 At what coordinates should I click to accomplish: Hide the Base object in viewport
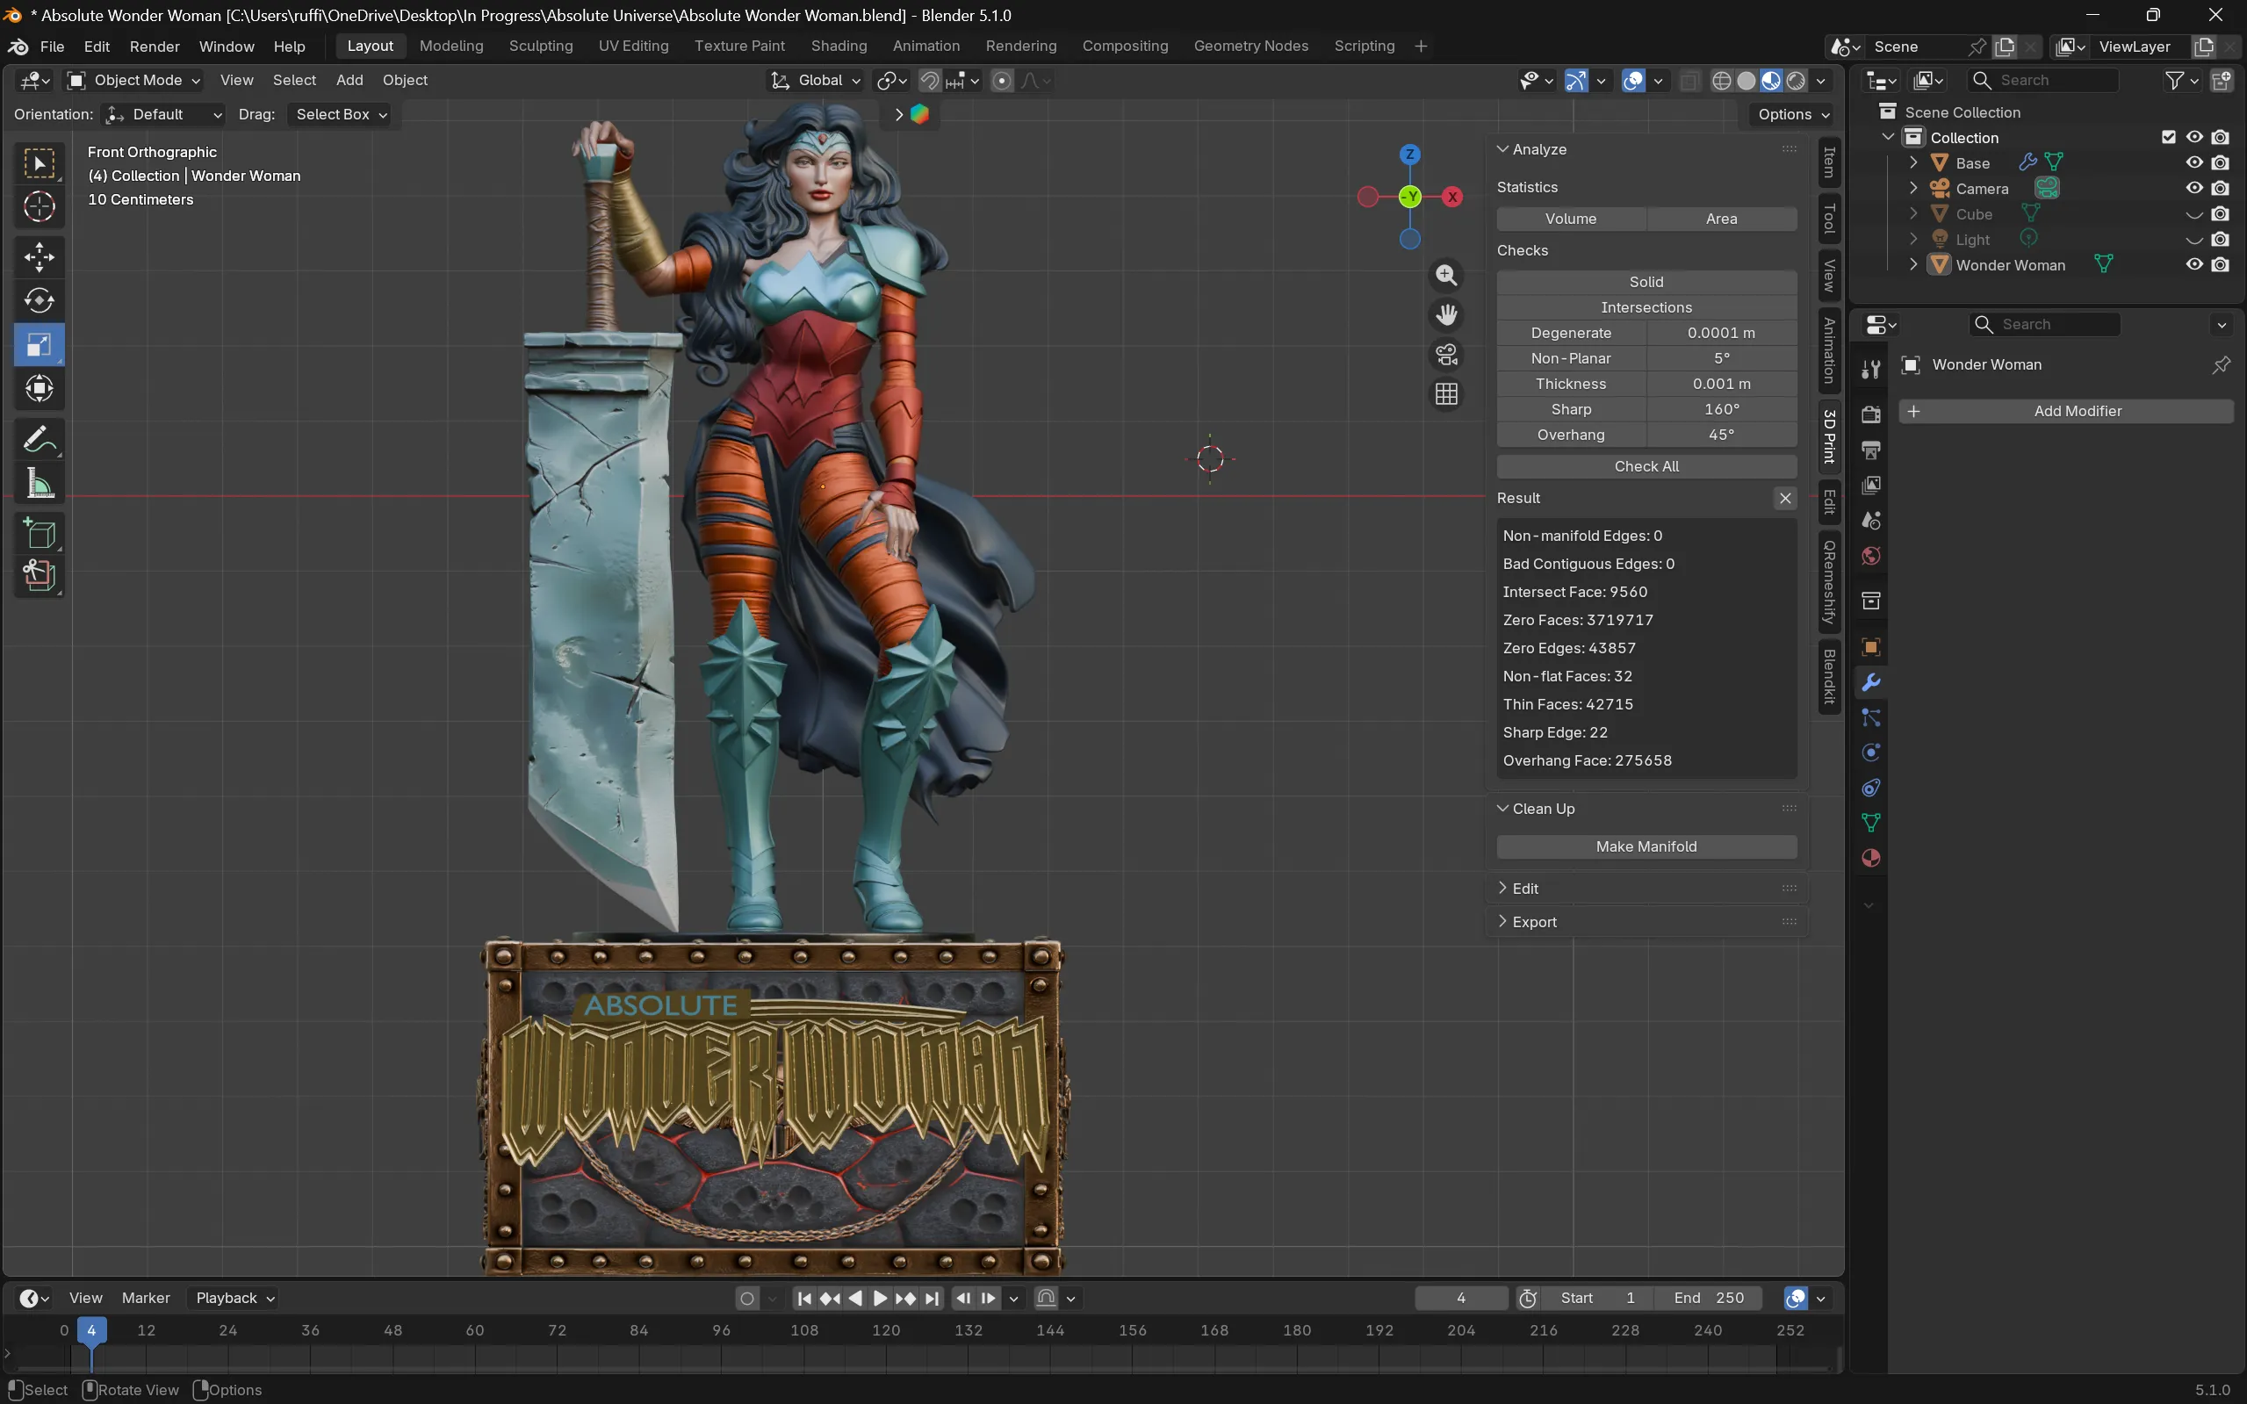(2193, 162)
